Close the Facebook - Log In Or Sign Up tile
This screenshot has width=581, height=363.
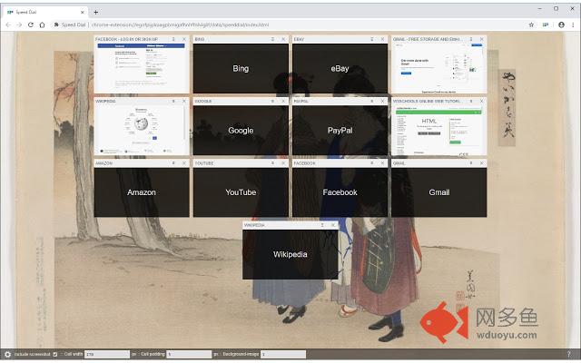pos(184,39)
